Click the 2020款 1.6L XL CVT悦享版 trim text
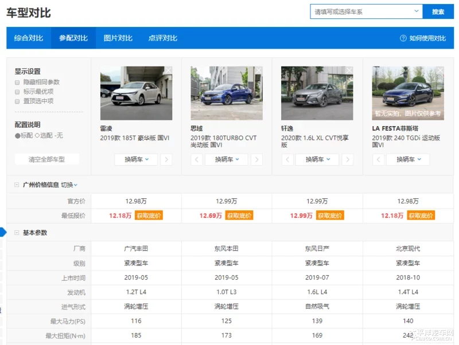Viewport: 459px width, 345px height. 314,142
